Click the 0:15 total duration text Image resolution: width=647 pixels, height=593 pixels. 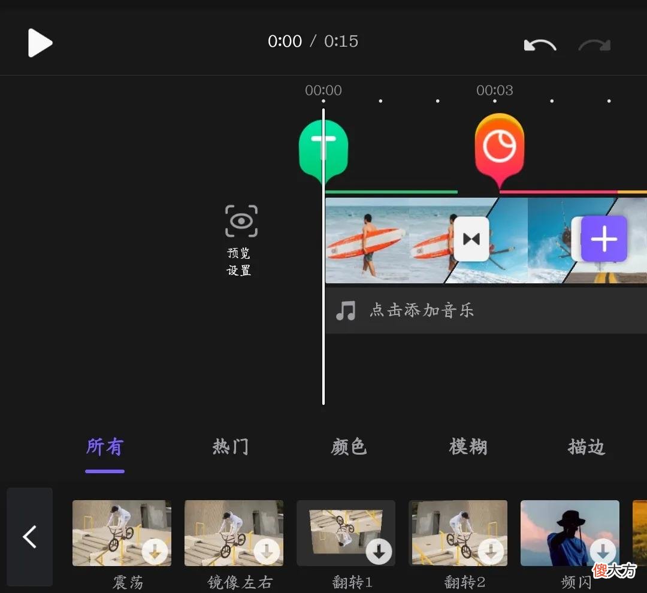[341, 41]
